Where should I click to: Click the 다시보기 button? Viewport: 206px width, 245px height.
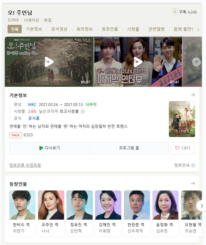click(x=50, y=148)
